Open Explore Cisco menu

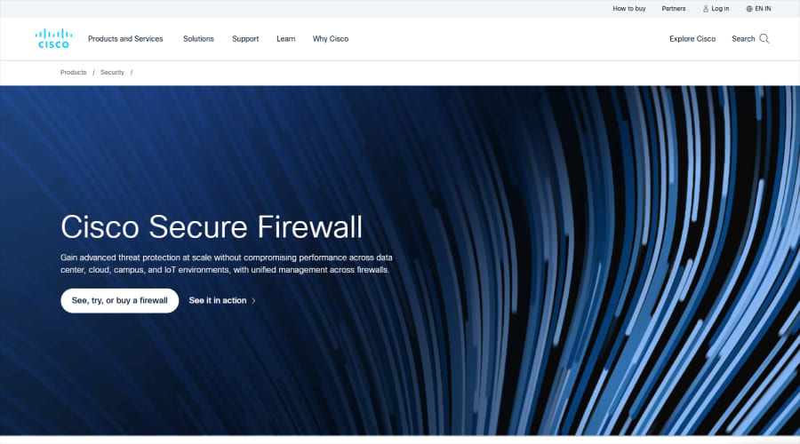692,39
